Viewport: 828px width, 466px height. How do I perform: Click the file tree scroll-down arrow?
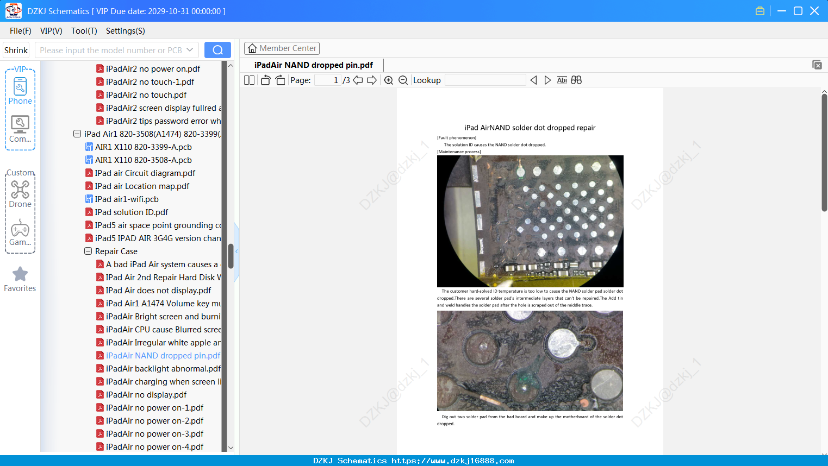coord(231,448)
